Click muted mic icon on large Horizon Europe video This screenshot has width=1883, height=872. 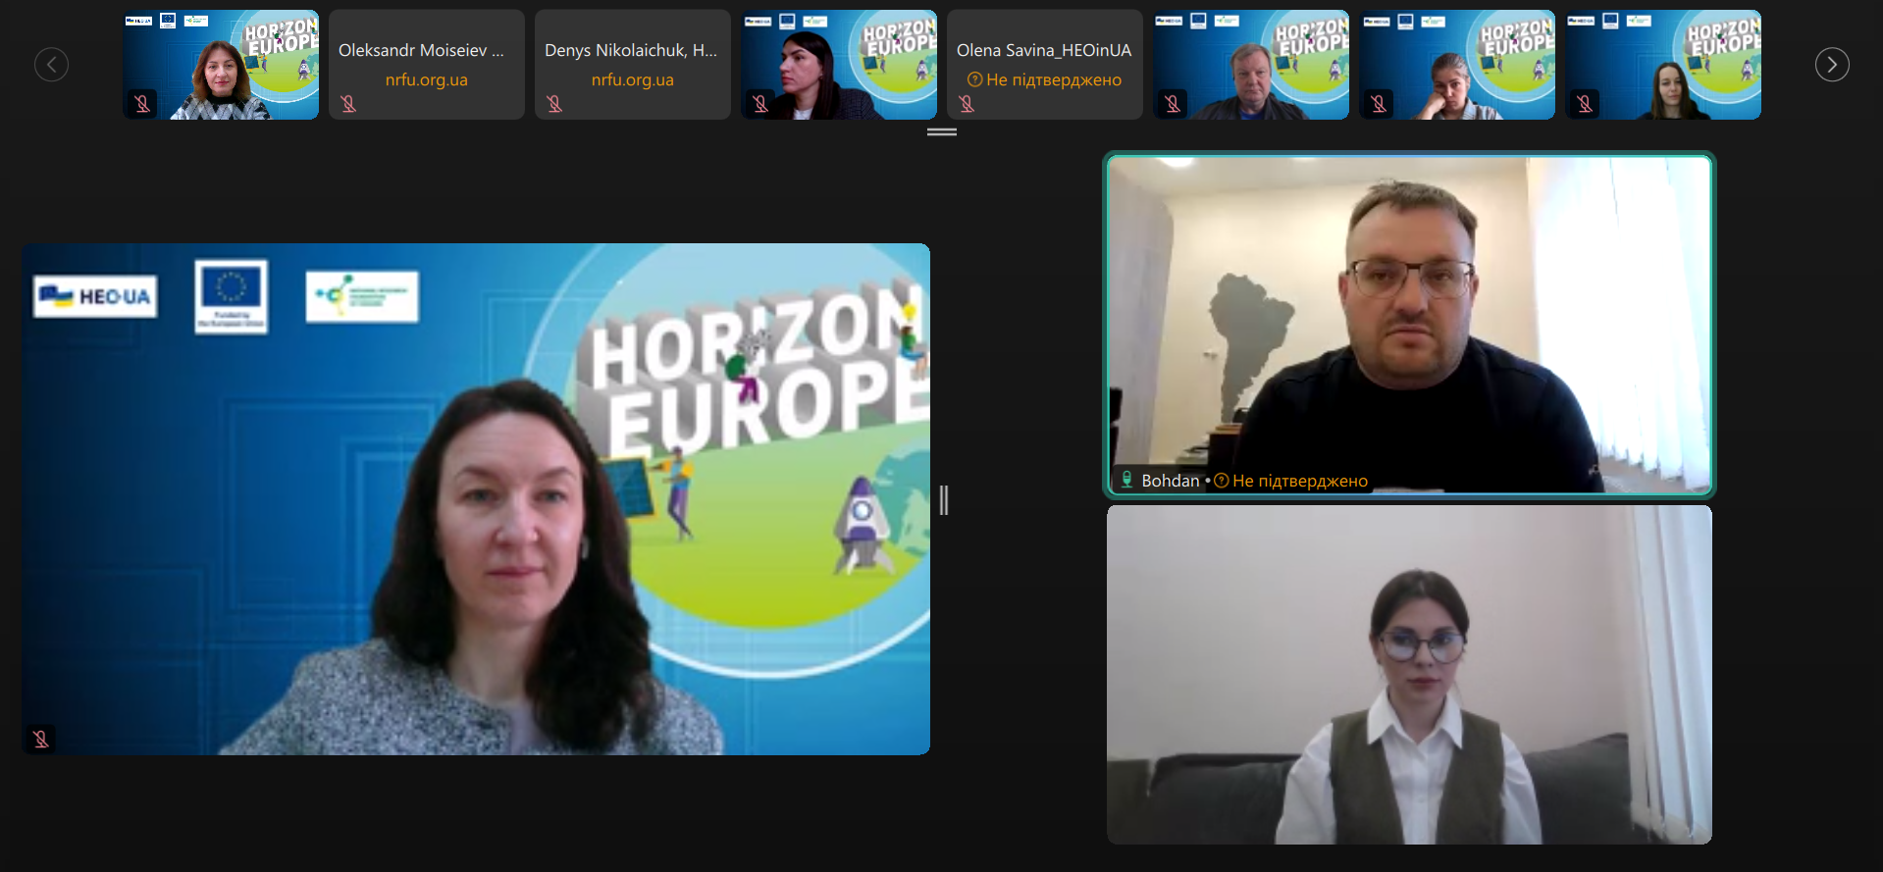[40, 739]
